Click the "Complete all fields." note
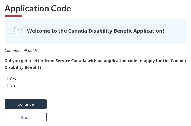Viewport: 191px width, 126px height. [x=21, y=51]
